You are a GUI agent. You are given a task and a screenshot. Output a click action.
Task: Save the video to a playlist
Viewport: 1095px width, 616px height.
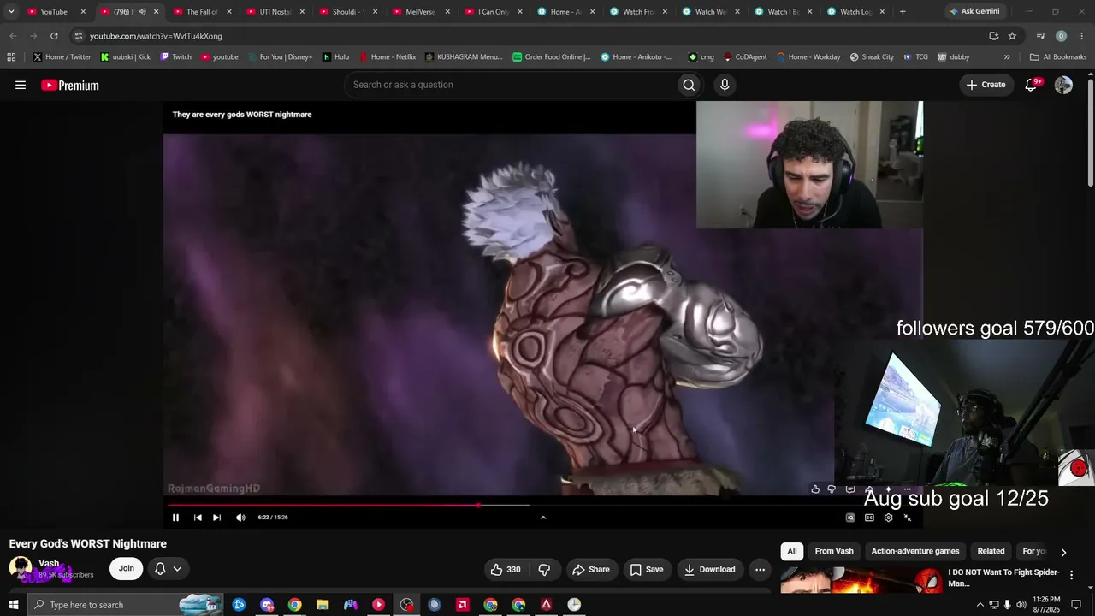(647, 570)
